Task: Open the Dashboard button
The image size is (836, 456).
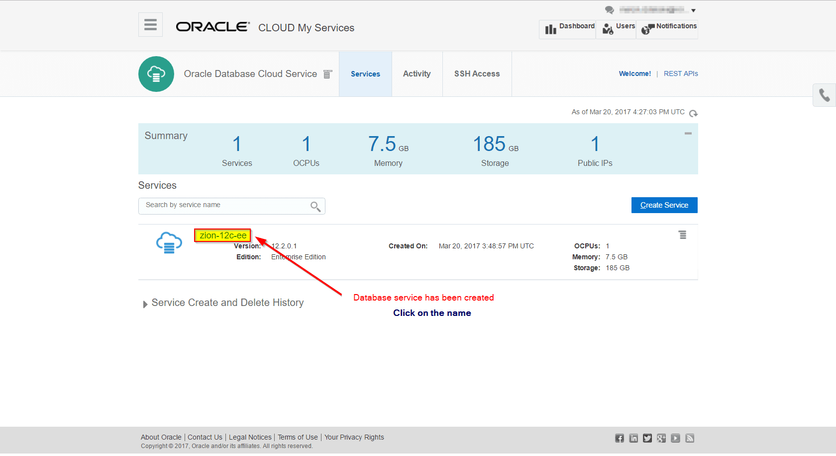Action: click(x=567, y=29)
